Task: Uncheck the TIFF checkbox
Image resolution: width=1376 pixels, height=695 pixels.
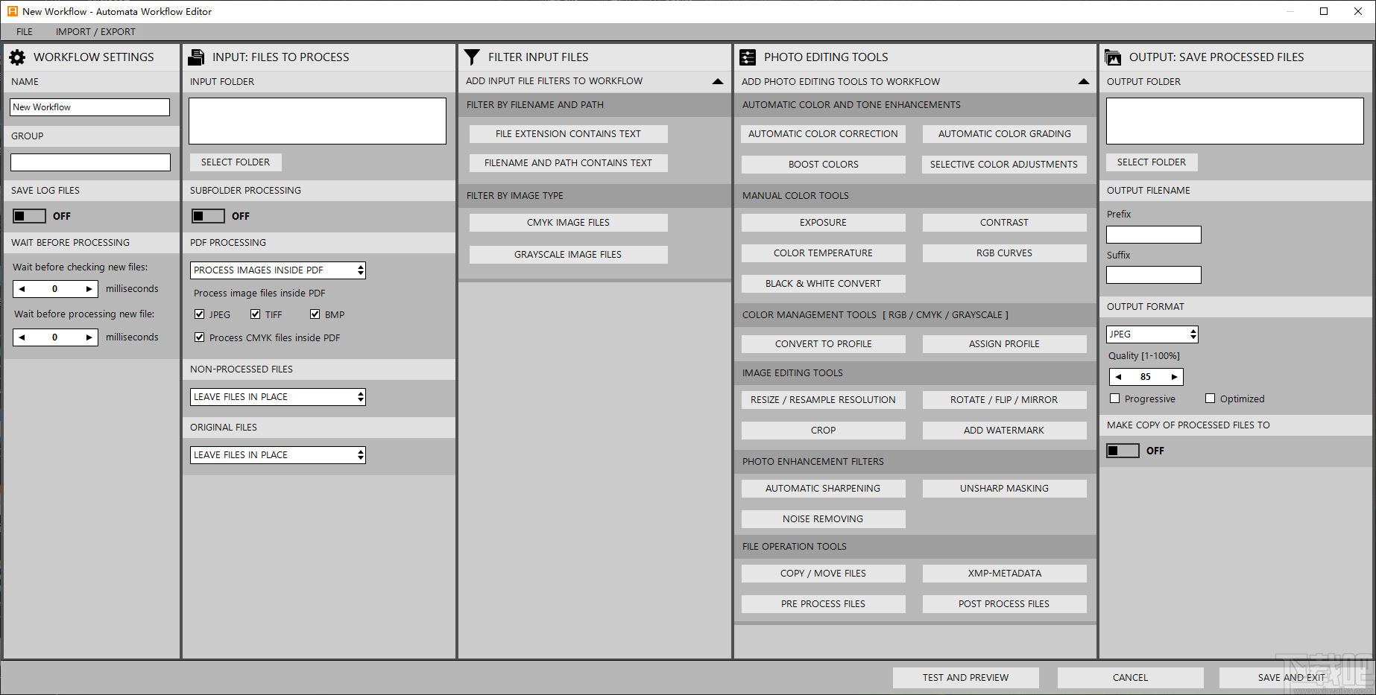Action: pyautogui.click(x=256, y=314)
